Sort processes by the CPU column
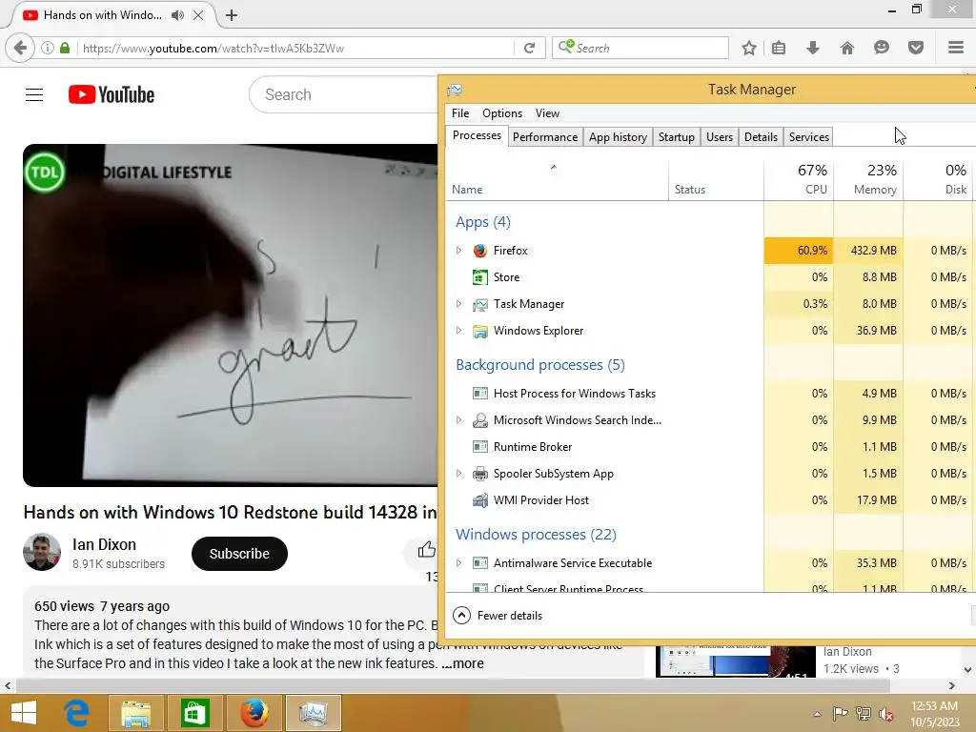The height and width of the screenshot is (732, 976). 799,180
